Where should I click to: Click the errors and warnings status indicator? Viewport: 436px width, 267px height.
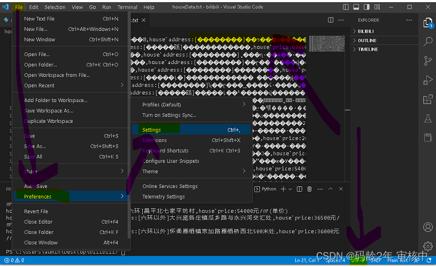(14, 261)
